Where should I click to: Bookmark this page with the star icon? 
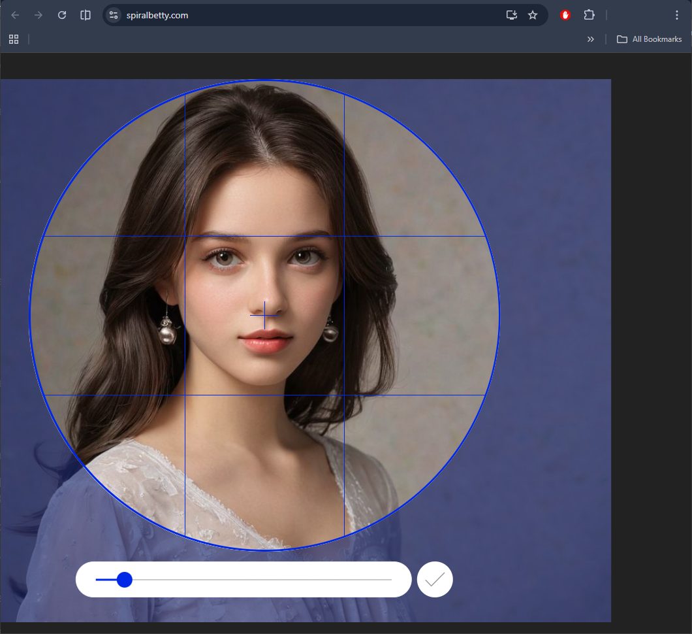533,15
